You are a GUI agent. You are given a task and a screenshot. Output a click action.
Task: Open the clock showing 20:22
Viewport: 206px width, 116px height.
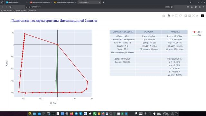[x=166, y=114]
